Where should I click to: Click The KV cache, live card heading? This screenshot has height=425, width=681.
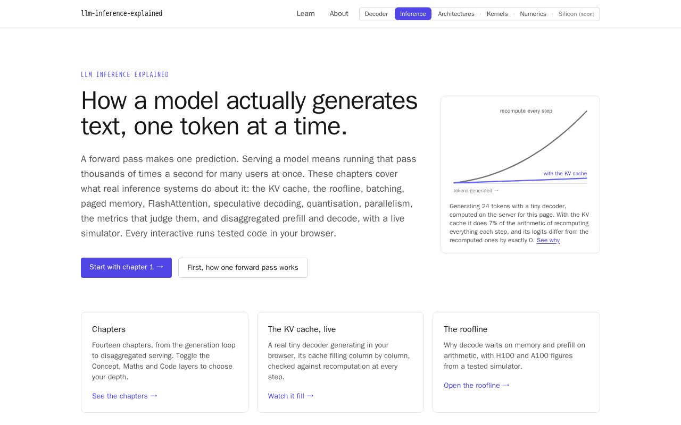tap(302, 329)
